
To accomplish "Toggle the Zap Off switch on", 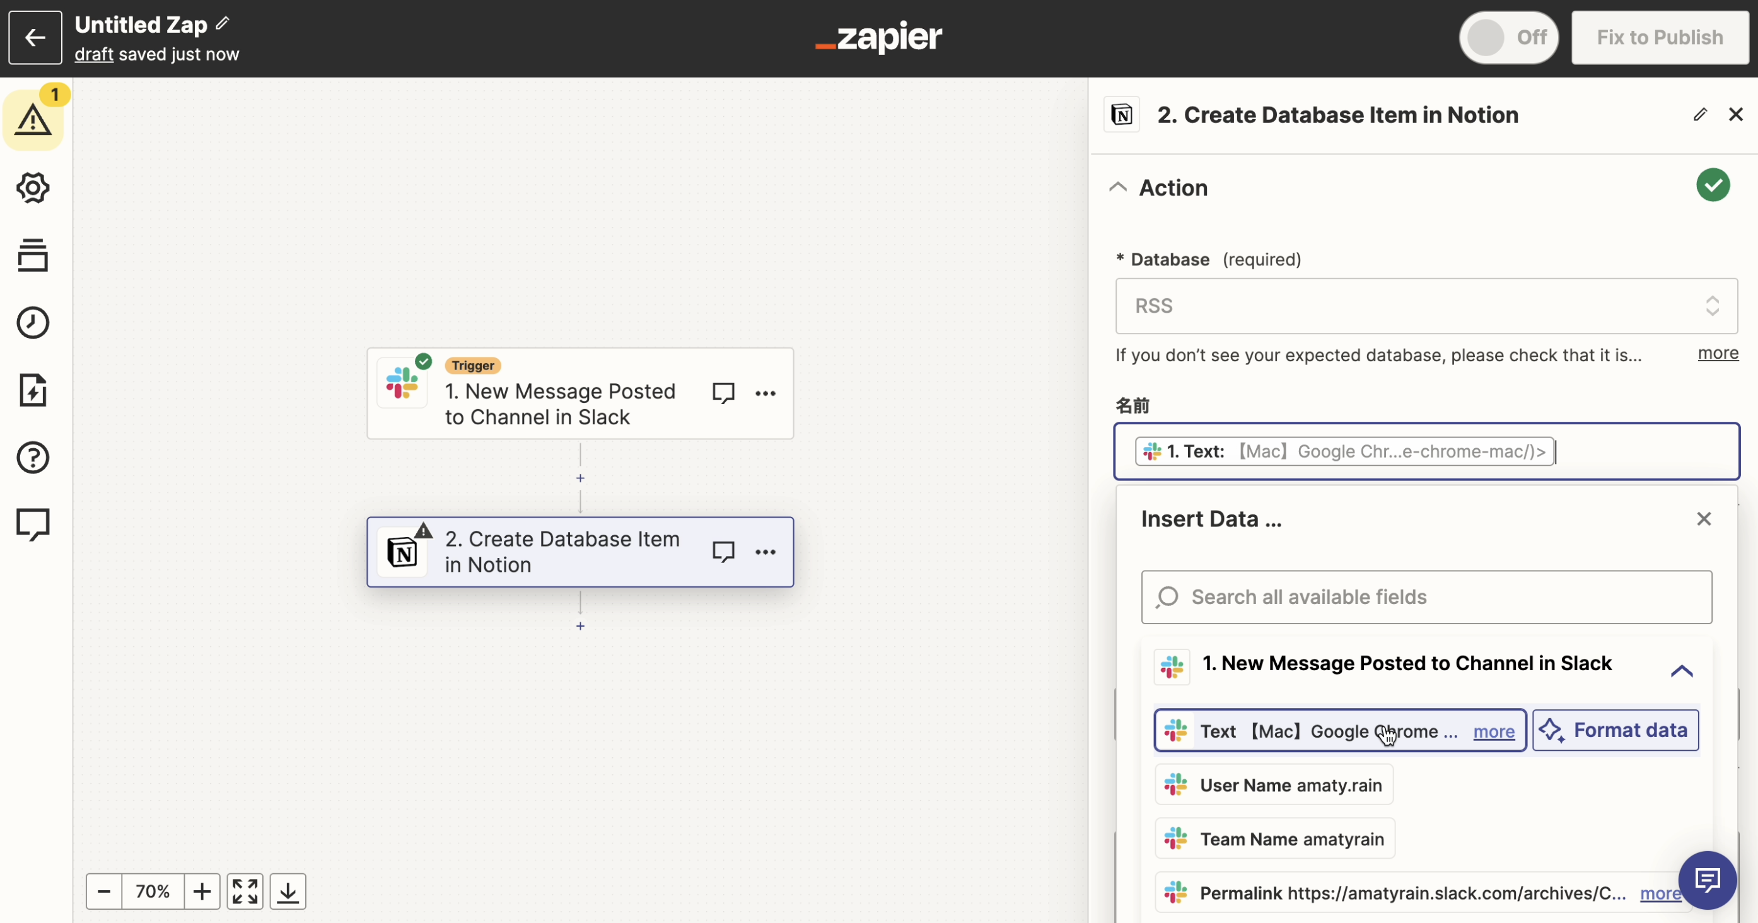I will (1508, 38).
